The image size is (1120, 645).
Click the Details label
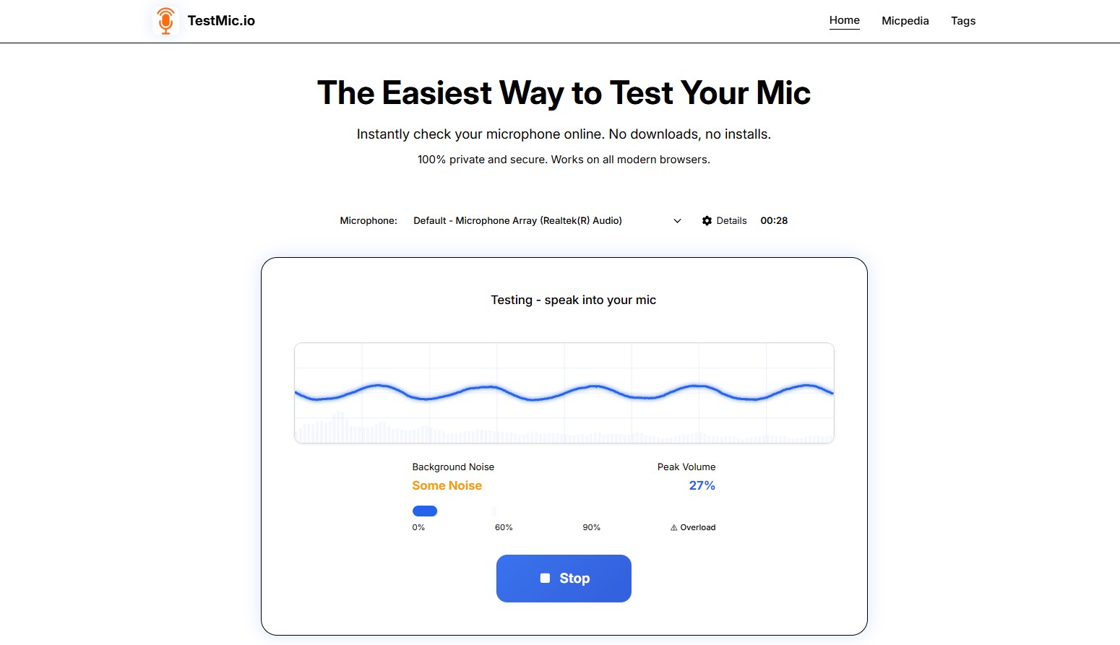coord(732,220)
